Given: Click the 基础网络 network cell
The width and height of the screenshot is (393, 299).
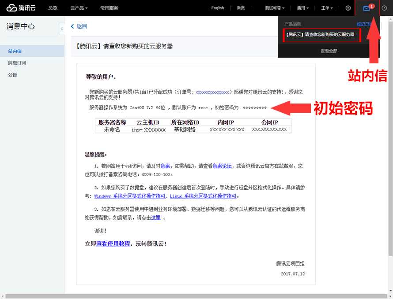Looking at the screenshot, I should 185,129.
